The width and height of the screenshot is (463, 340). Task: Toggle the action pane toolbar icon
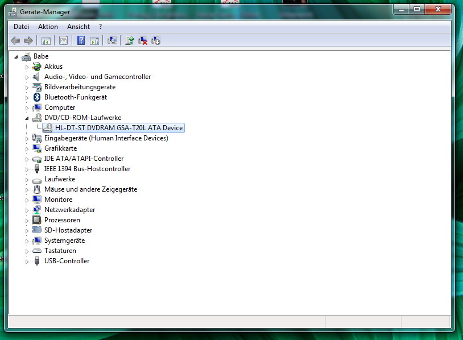pyautogui.click(x=94, y=41)
